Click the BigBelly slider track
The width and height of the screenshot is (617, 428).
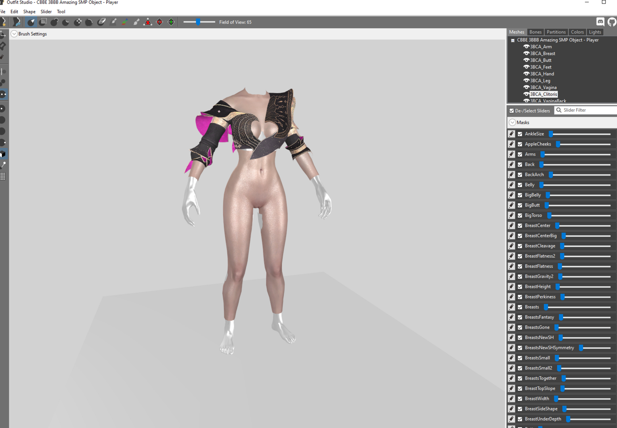tap(579, 195)
